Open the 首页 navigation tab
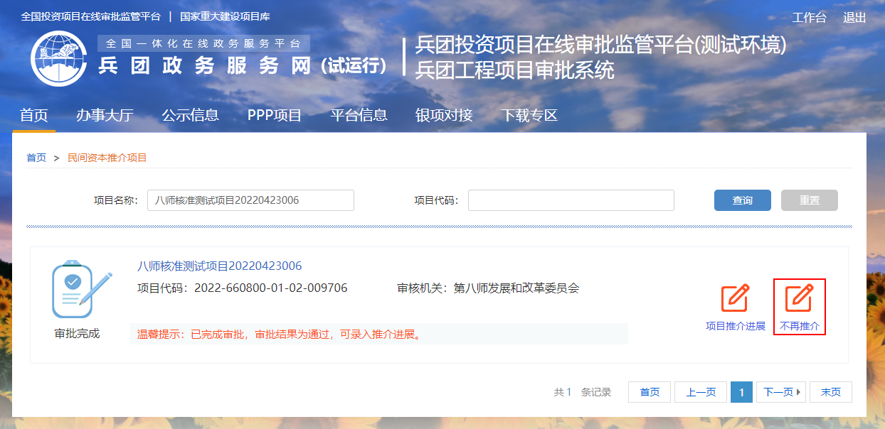Viewport: 885px width, 429px height. click(33, 115)
